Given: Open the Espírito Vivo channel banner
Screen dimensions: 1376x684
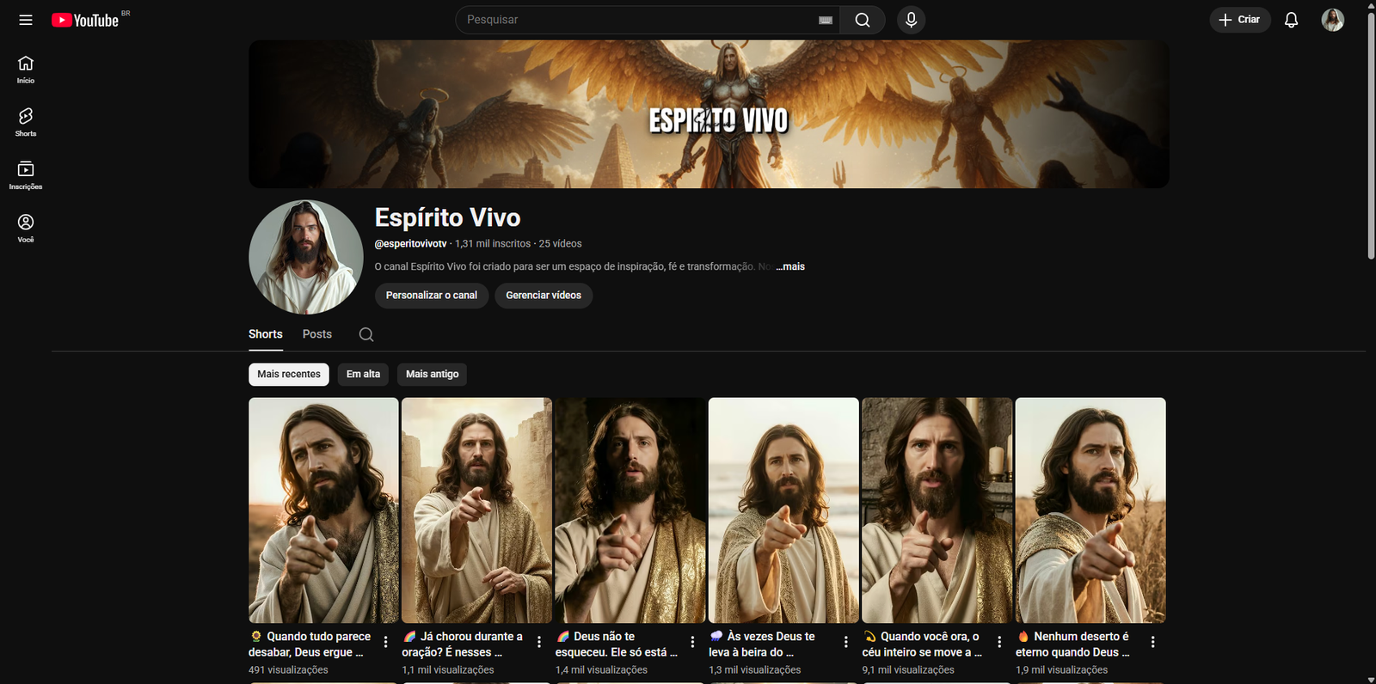Looking at the screenshot, I should (x=709, y=114).
